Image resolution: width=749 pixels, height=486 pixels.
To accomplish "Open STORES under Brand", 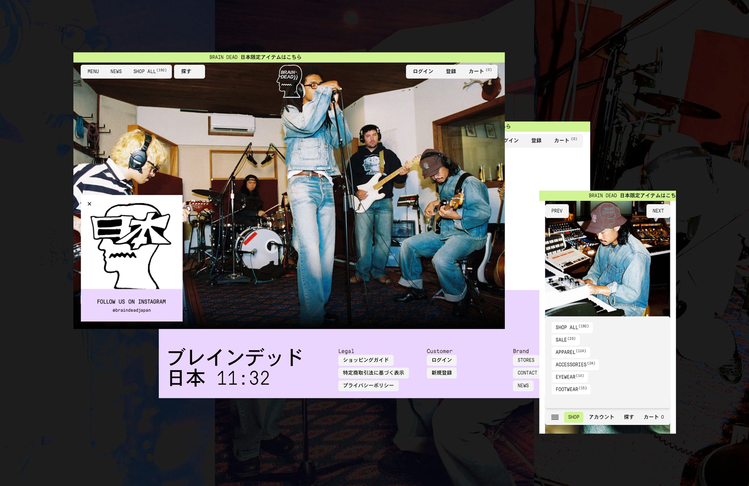I will 526,360.
